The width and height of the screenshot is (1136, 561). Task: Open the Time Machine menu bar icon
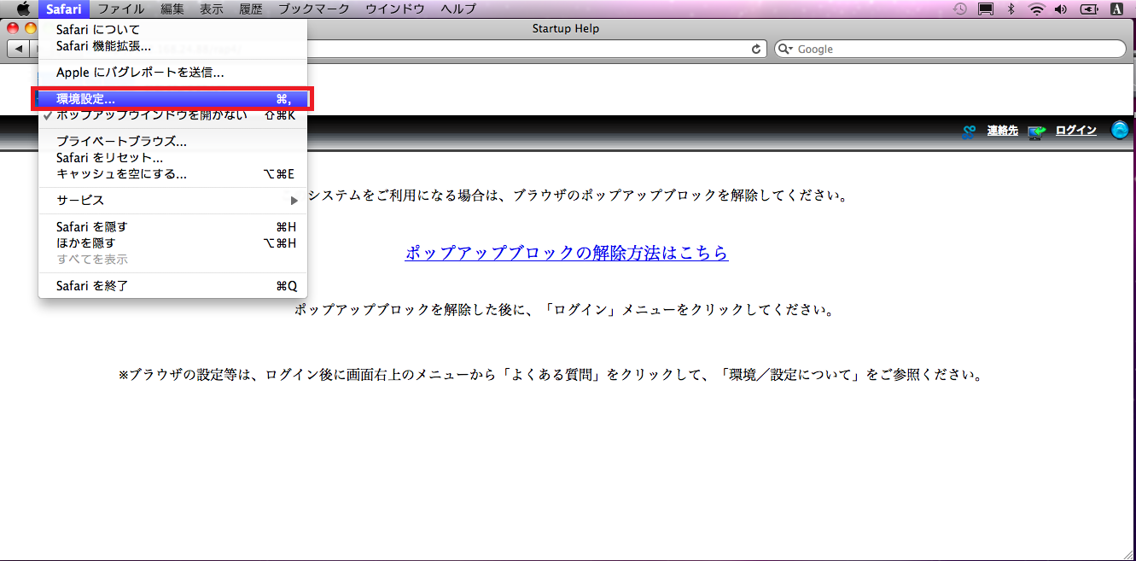pos(960,9)
